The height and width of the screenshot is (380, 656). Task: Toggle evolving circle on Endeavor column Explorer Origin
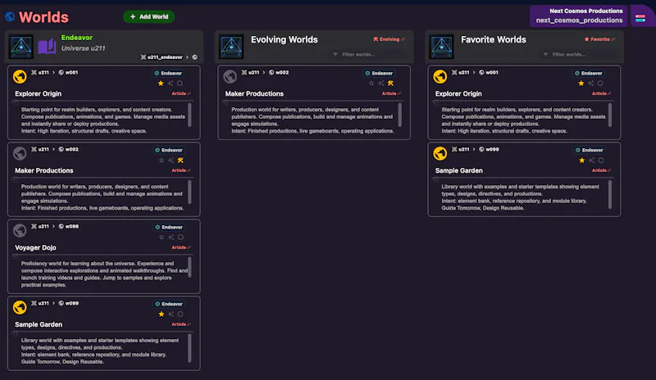[180, 84]
